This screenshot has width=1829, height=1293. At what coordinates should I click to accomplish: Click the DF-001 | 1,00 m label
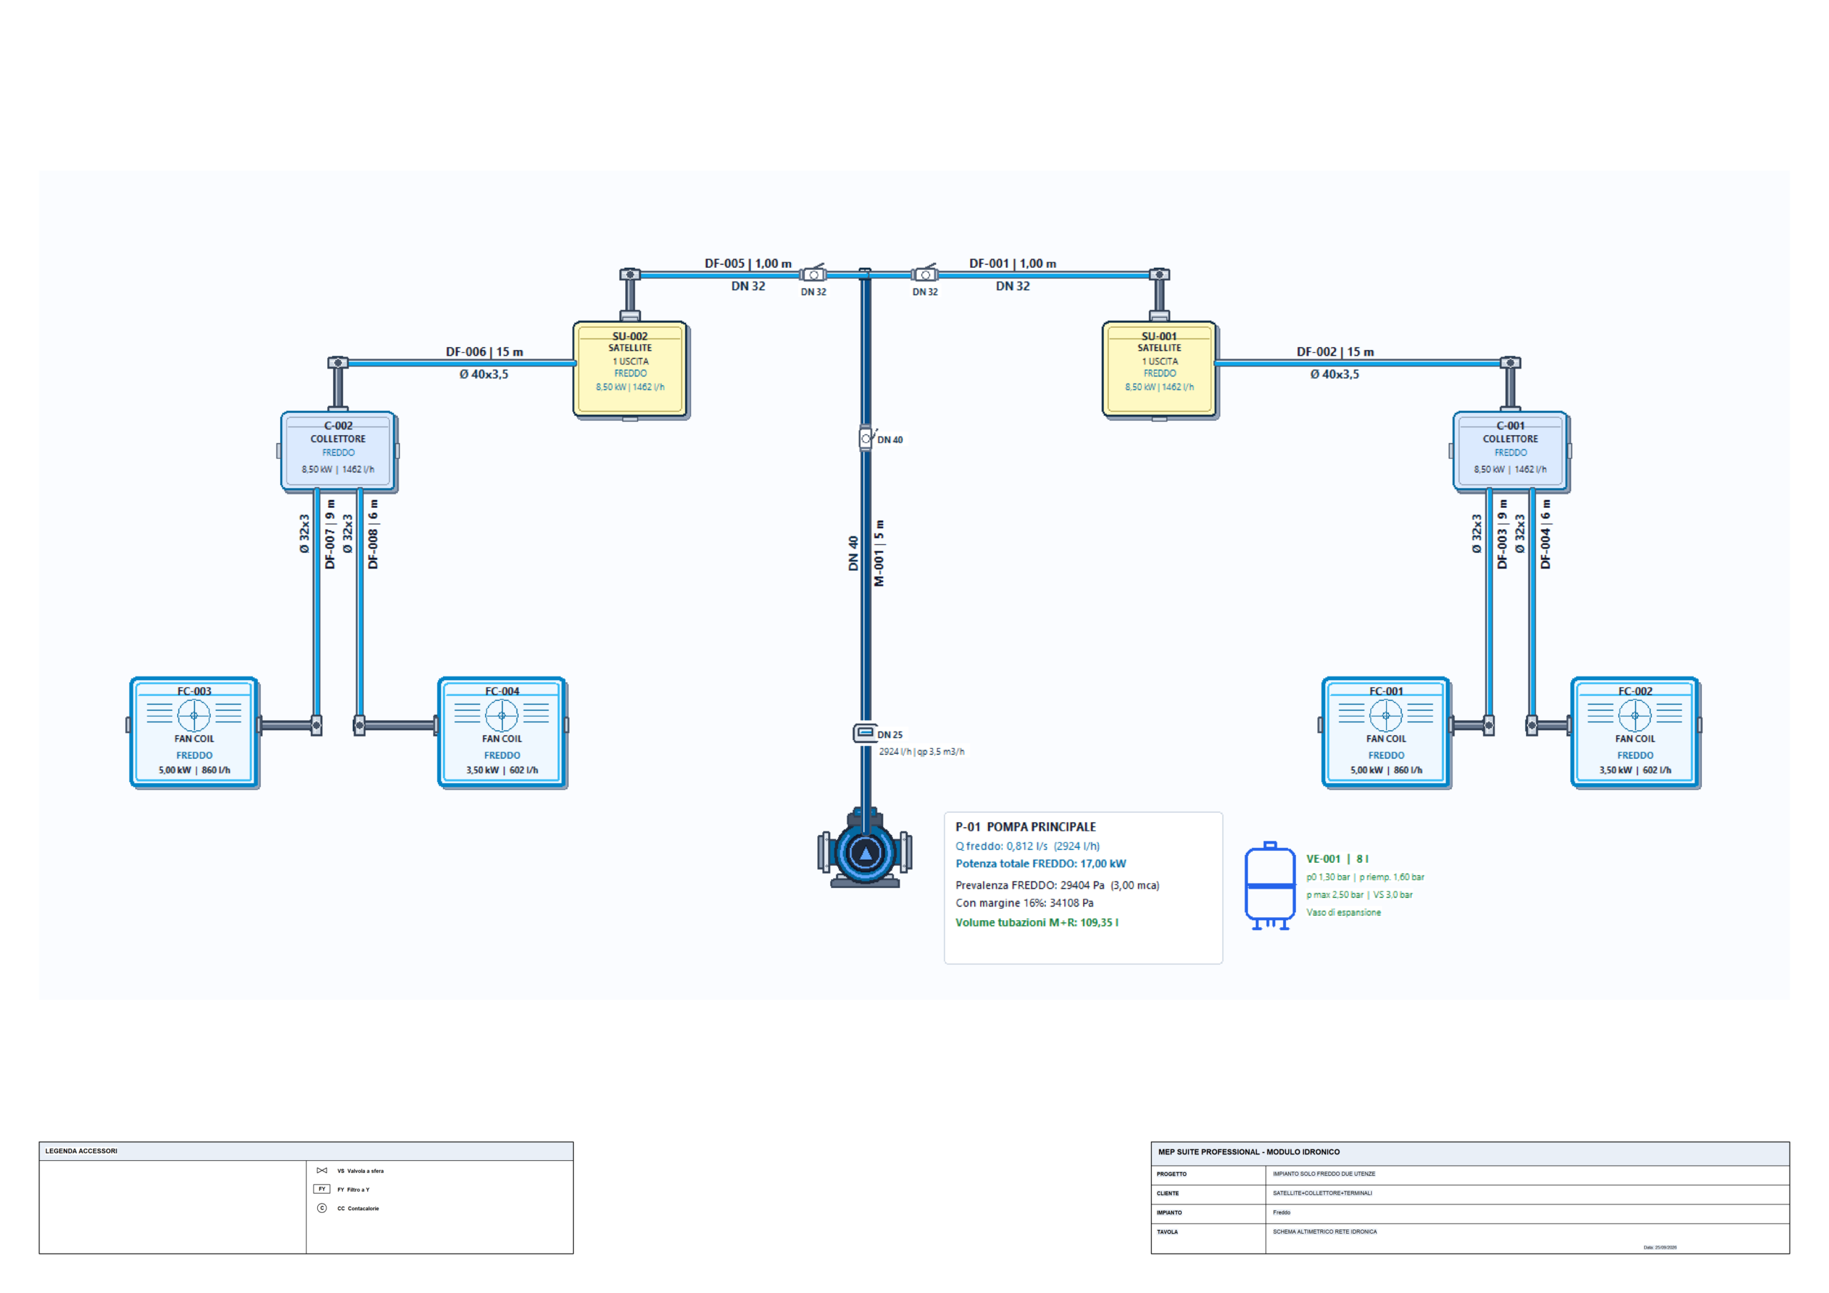pos(1012,264)
